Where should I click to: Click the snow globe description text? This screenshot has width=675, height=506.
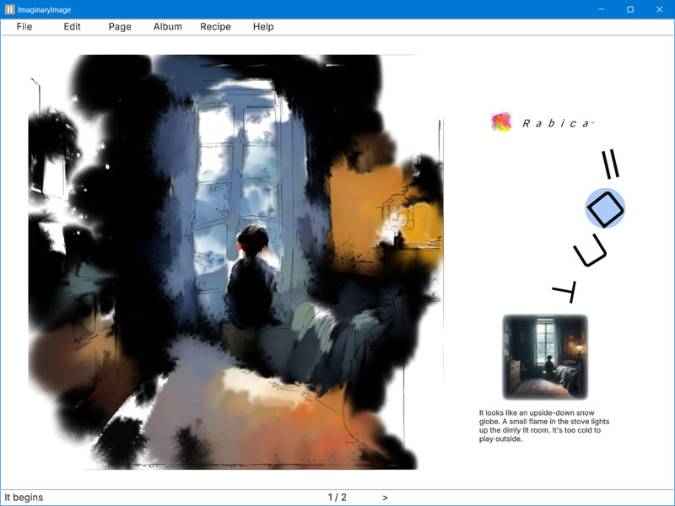click(x=544, y=426)
